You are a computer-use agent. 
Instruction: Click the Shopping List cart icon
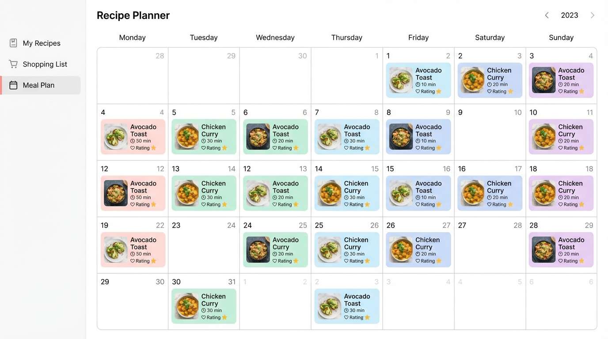[14, 64]
